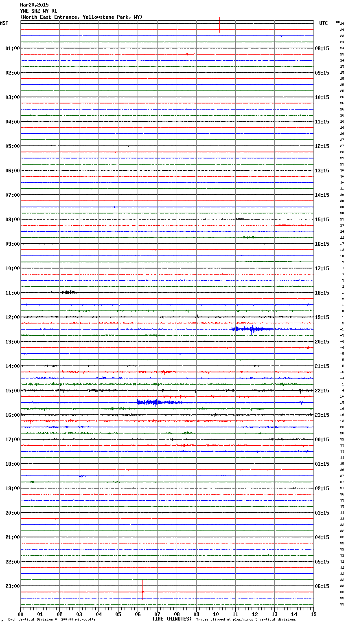
Task: Click the Traces clipped at plus/minus 5 note
Action: coord(246,620)
